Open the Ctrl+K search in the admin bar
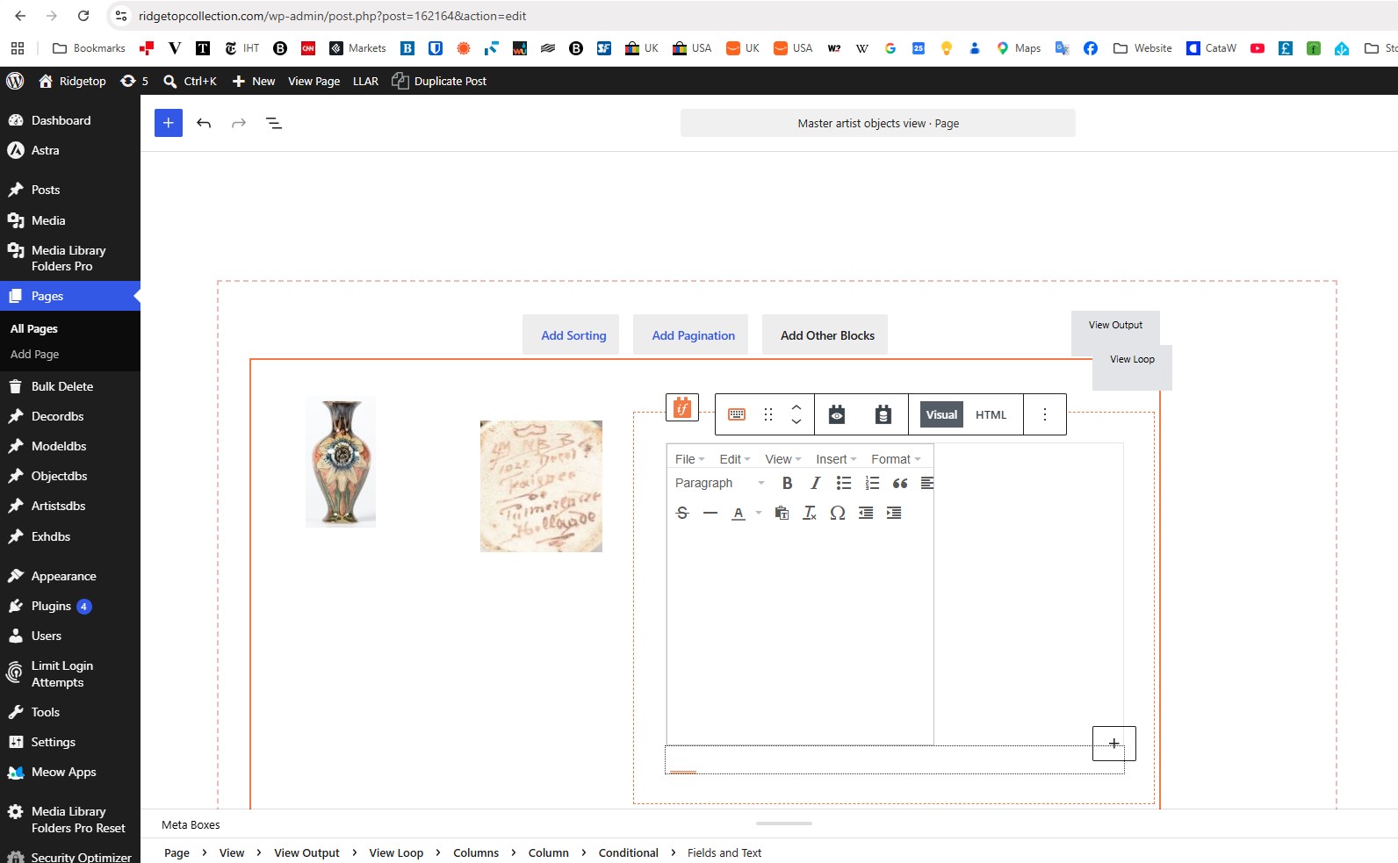1398x863 pixels. tap(190, 81)
